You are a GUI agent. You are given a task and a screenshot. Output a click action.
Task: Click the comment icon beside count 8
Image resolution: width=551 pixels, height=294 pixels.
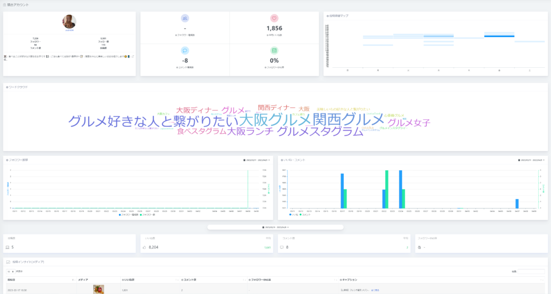[x=282, y=247]
